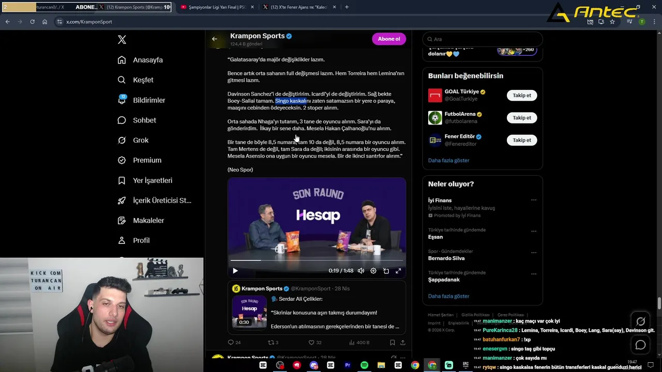Follow GOAL Türkiye with Takip et
Viewport: 662px width, 372px height.
click(x=522, y=96)
